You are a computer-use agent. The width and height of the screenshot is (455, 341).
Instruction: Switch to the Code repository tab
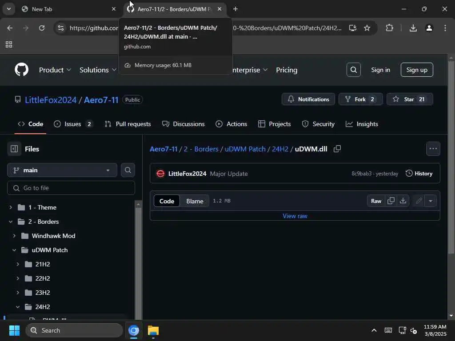[30, 124]
